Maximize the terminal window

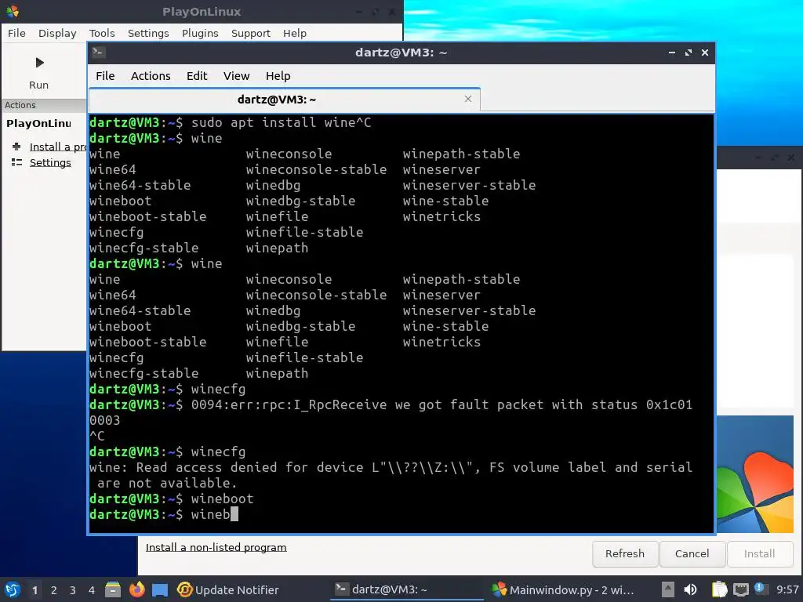[689, 53]
